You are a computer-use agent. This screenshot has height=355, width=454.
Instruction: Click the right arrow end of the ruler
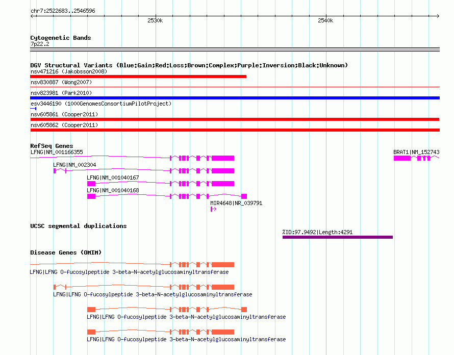coord(438,16)
